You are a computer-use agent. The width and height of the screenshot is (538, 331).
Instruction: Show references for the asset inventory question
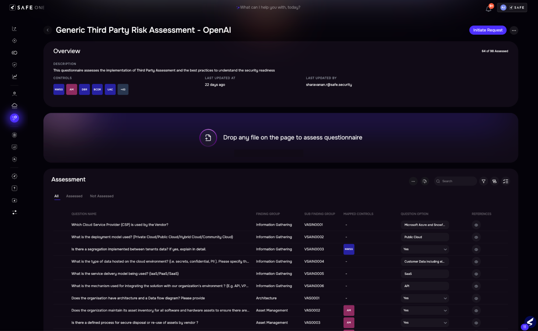[x=476, y=310]
